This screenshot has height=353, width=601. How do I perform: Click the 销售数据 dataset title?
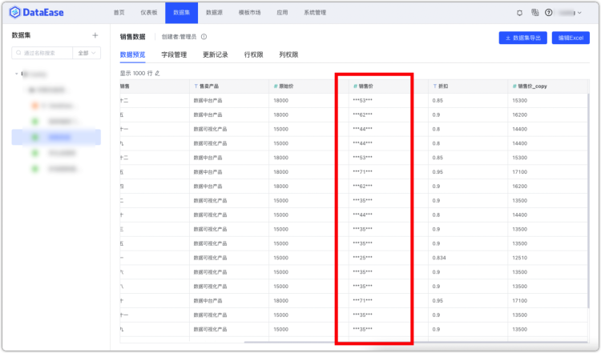coord(132,37)
